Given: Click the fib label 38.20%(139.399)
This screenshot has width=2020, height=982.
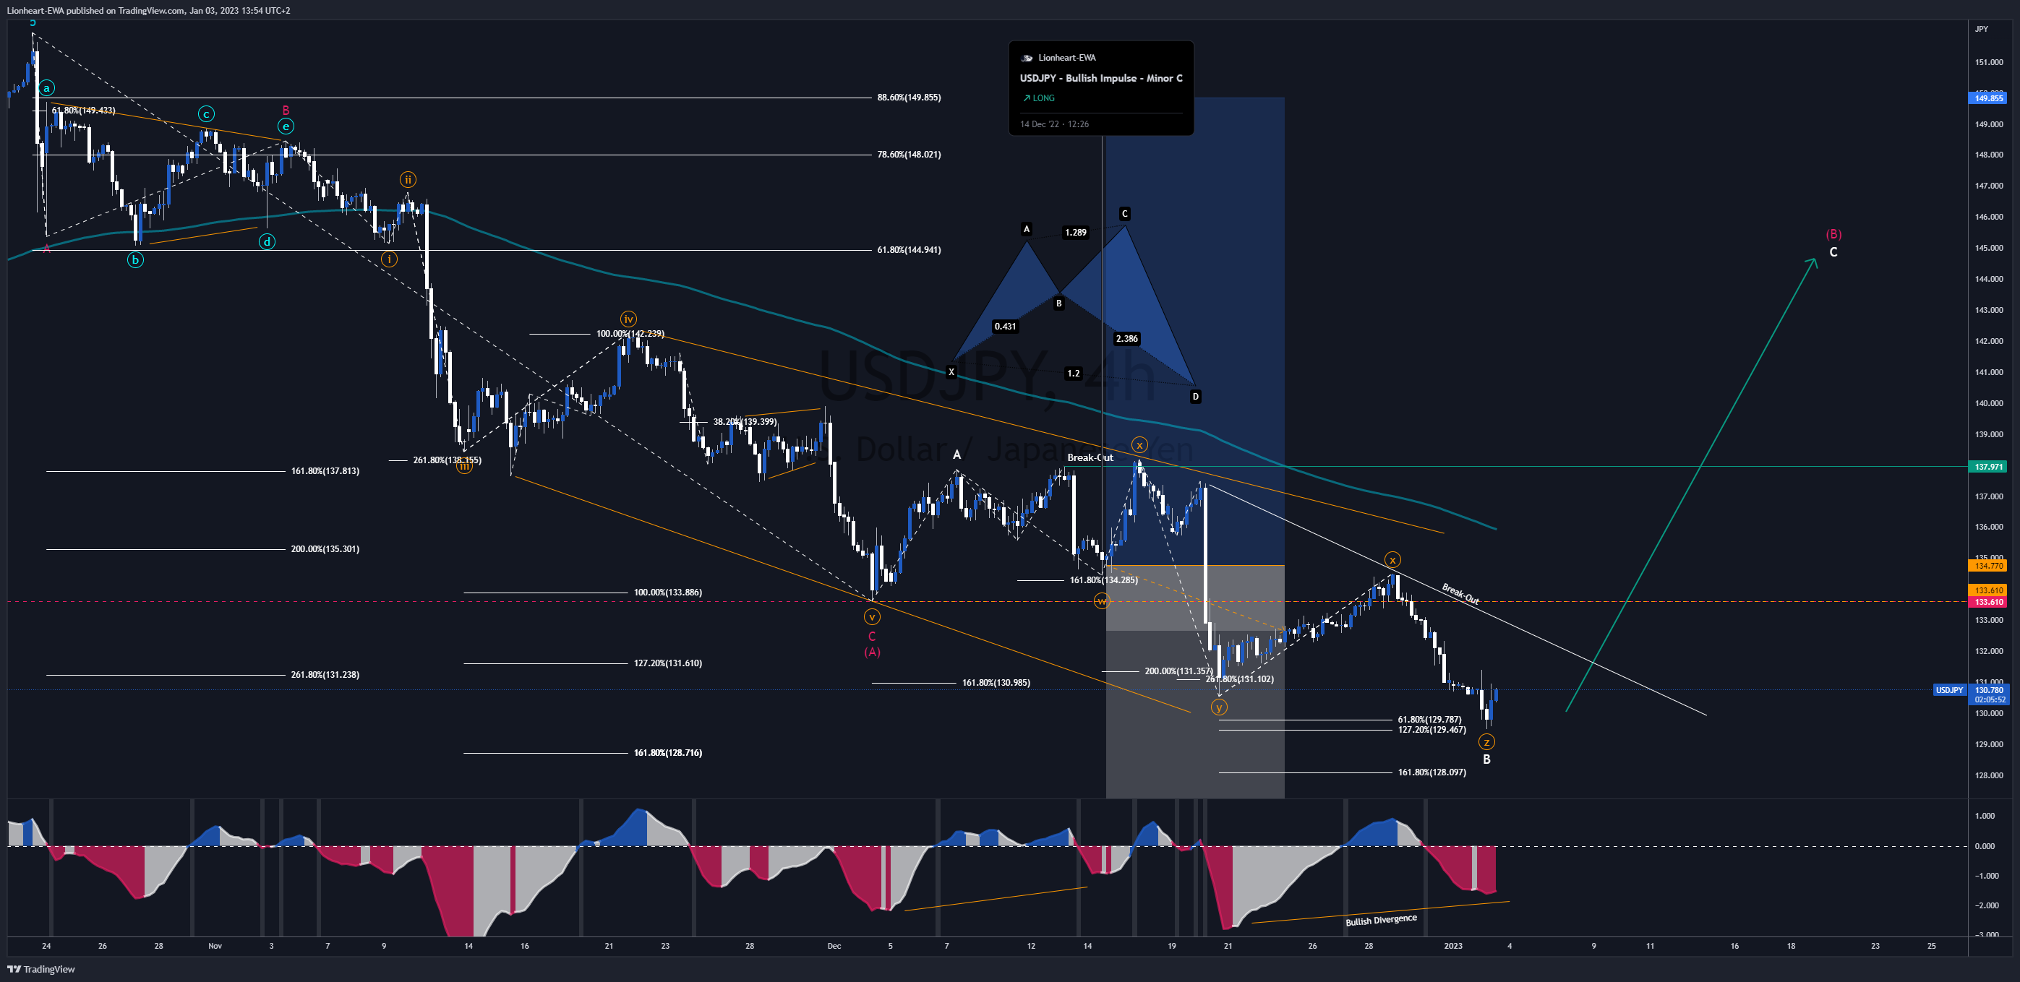Looking at the screenshot, I should click(x=744, y=422).
